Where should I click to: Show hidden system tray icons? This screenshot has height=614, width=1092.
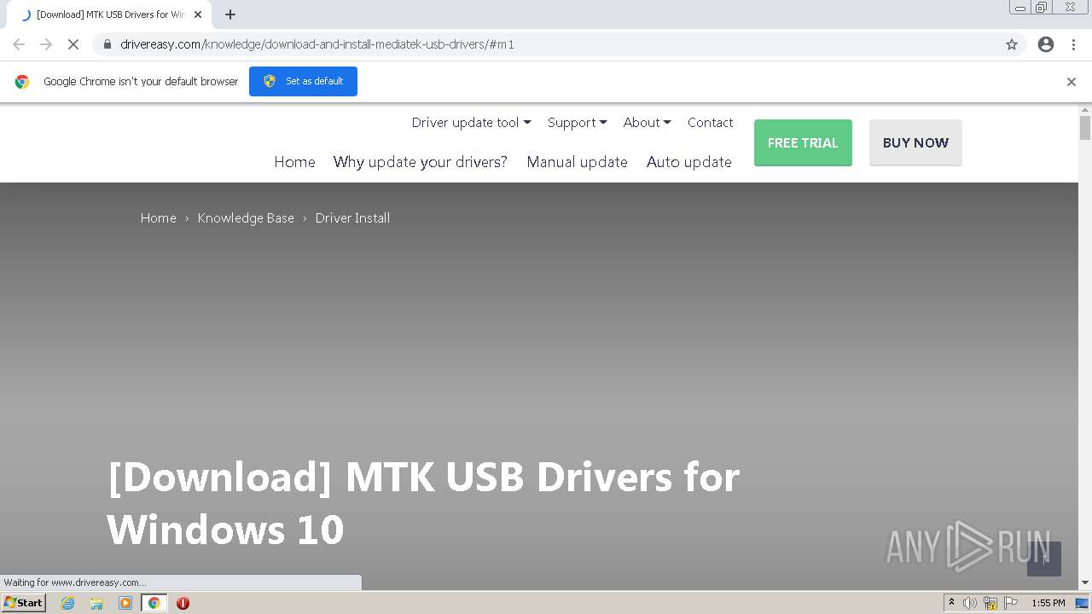951,603
